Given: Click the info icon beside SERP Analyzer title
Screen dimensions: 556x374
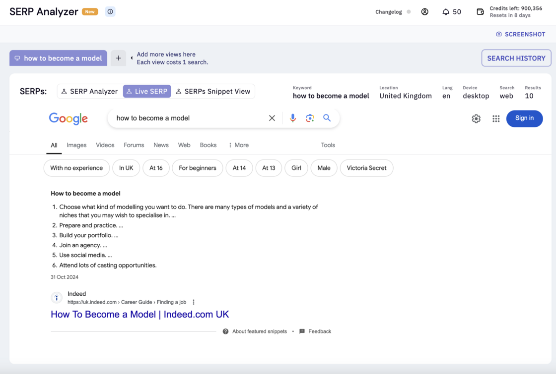Looking at the screenshot, I should 110,12.
